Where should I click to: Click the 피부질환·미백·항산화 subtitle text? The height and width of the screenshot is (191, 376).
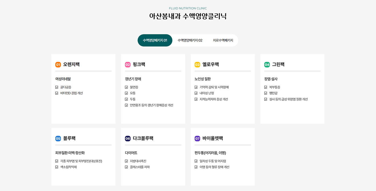point(70,153)
